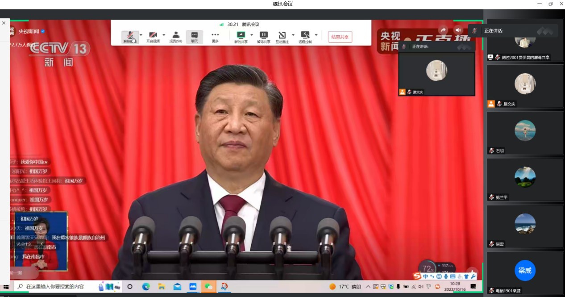
Task: Open Microsoft Edge from taskbar
Action: click(x=145, y=286)
